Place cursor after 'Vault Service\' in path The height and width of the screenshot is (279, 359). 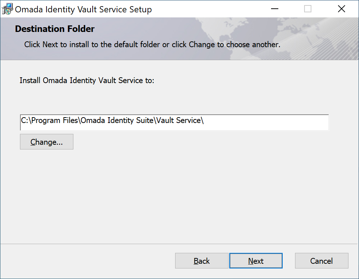(x=204, y=120)
